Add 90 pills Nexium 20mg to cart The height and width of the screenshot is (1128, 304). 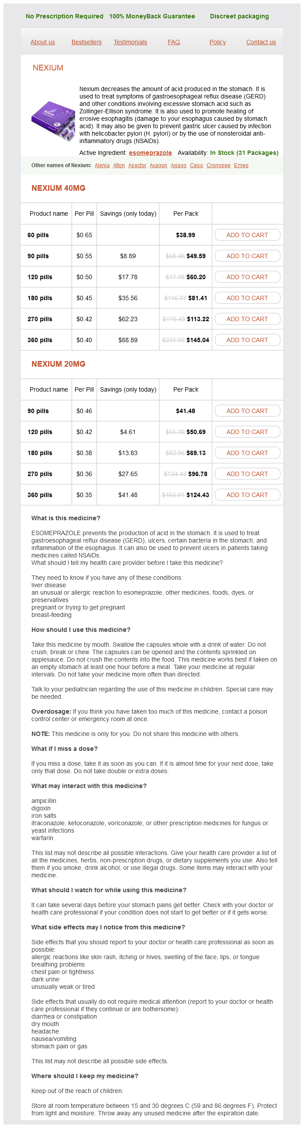click(247, 411)
